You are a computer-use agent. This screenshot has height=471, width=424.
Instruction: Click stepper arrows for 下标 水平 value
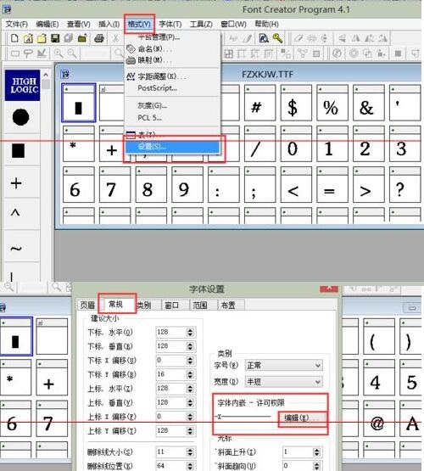tap(190, 332)
